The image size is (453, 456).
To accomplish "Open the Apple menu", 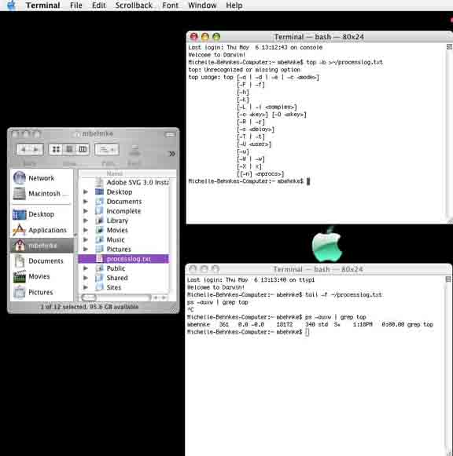I will (11, 5).
